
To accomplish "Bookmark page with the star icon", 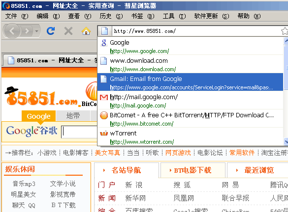I will tap(285, 31).
